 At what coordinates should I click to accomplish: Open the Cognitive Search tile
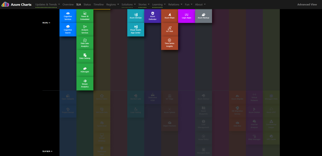(x=68, y=30)
